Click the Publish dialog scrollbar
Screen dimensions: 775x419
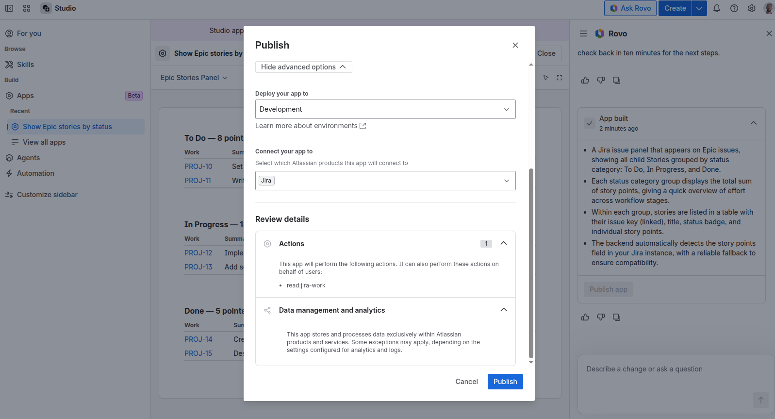pyautogui.click(x=531, y=263)
